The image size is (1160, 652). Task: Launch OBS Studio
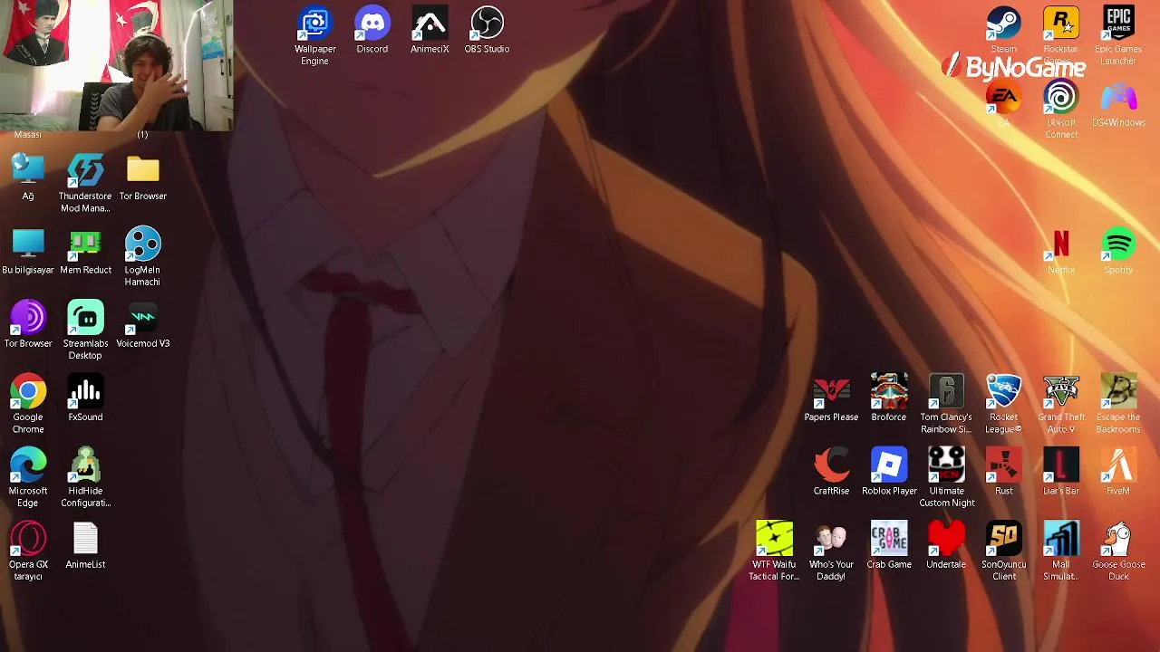pyautogui.click(x=487, y=24)
